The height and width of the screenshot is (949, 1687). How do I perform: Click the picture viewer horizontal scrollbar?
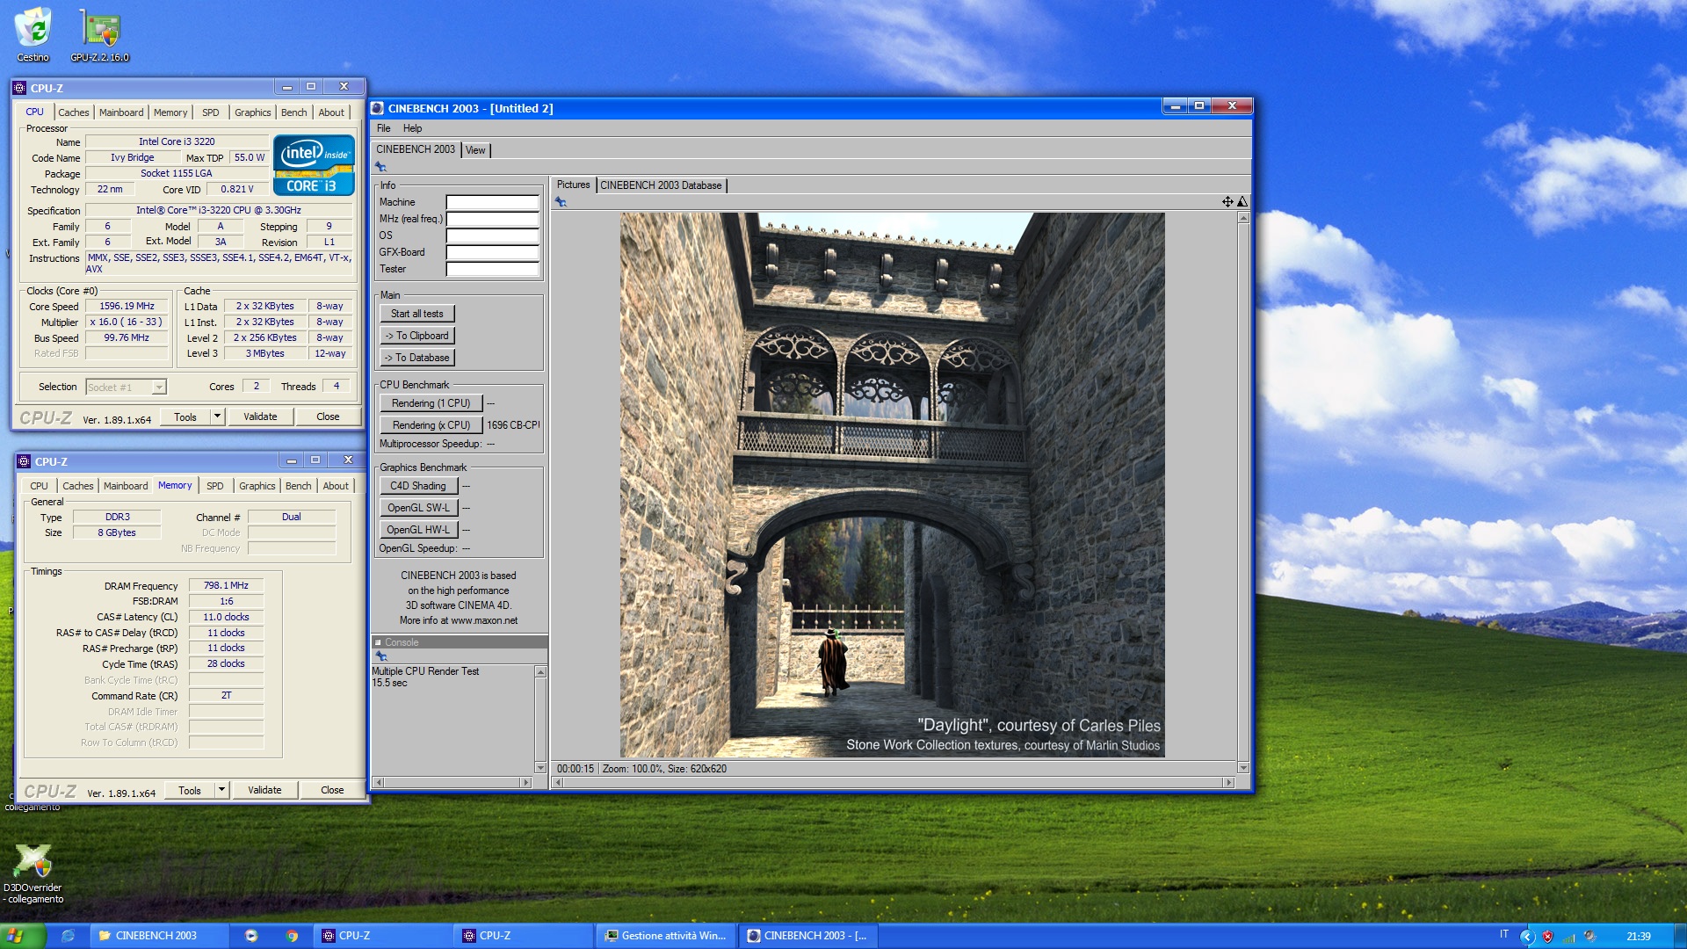893,782
